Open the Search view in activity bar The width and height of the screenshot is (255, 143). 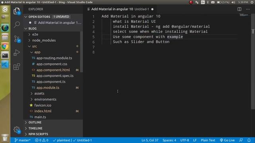pyautogui.click(x=17, y=25)
